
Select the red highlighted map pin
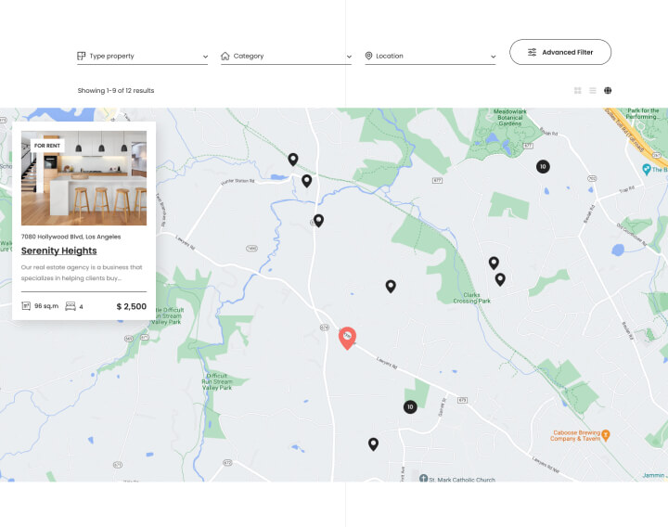pos(347,337)
